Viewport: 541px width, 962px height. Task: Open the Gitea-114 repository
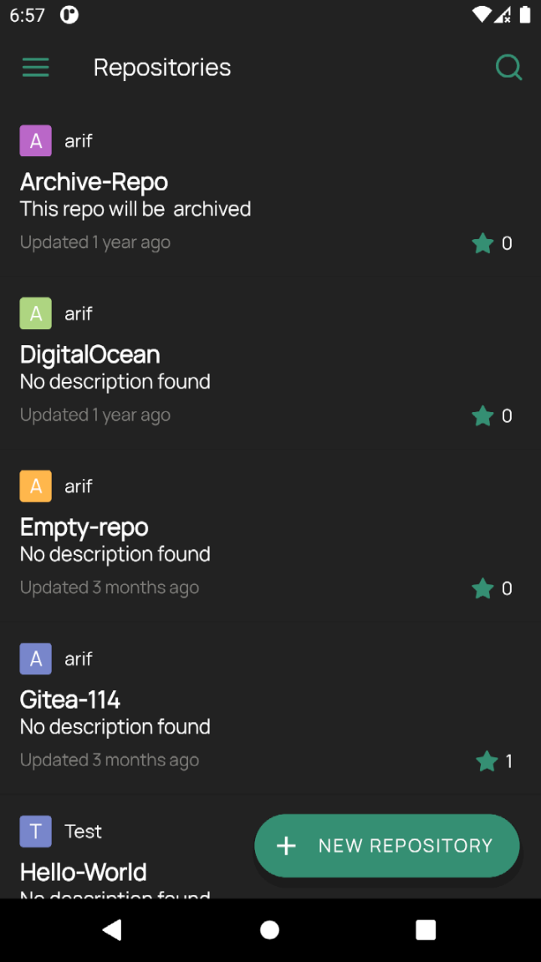70,700
